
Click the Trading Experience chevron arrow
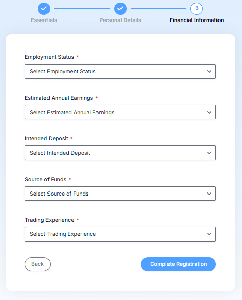(209, 234)
